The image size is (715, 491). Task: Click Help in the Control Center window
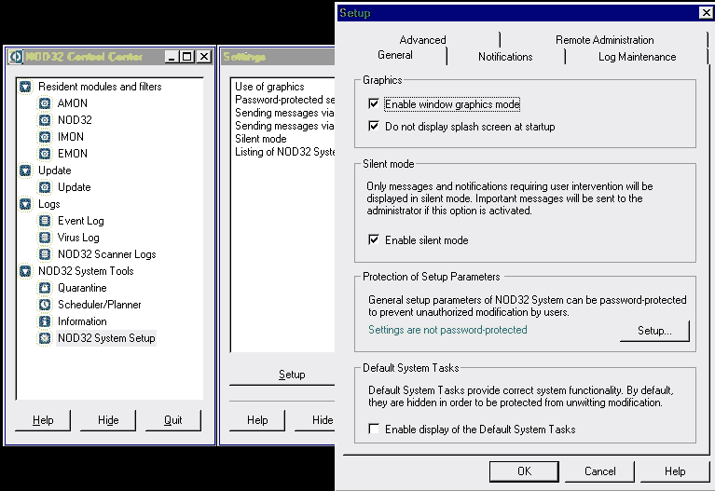click(43, 420)
